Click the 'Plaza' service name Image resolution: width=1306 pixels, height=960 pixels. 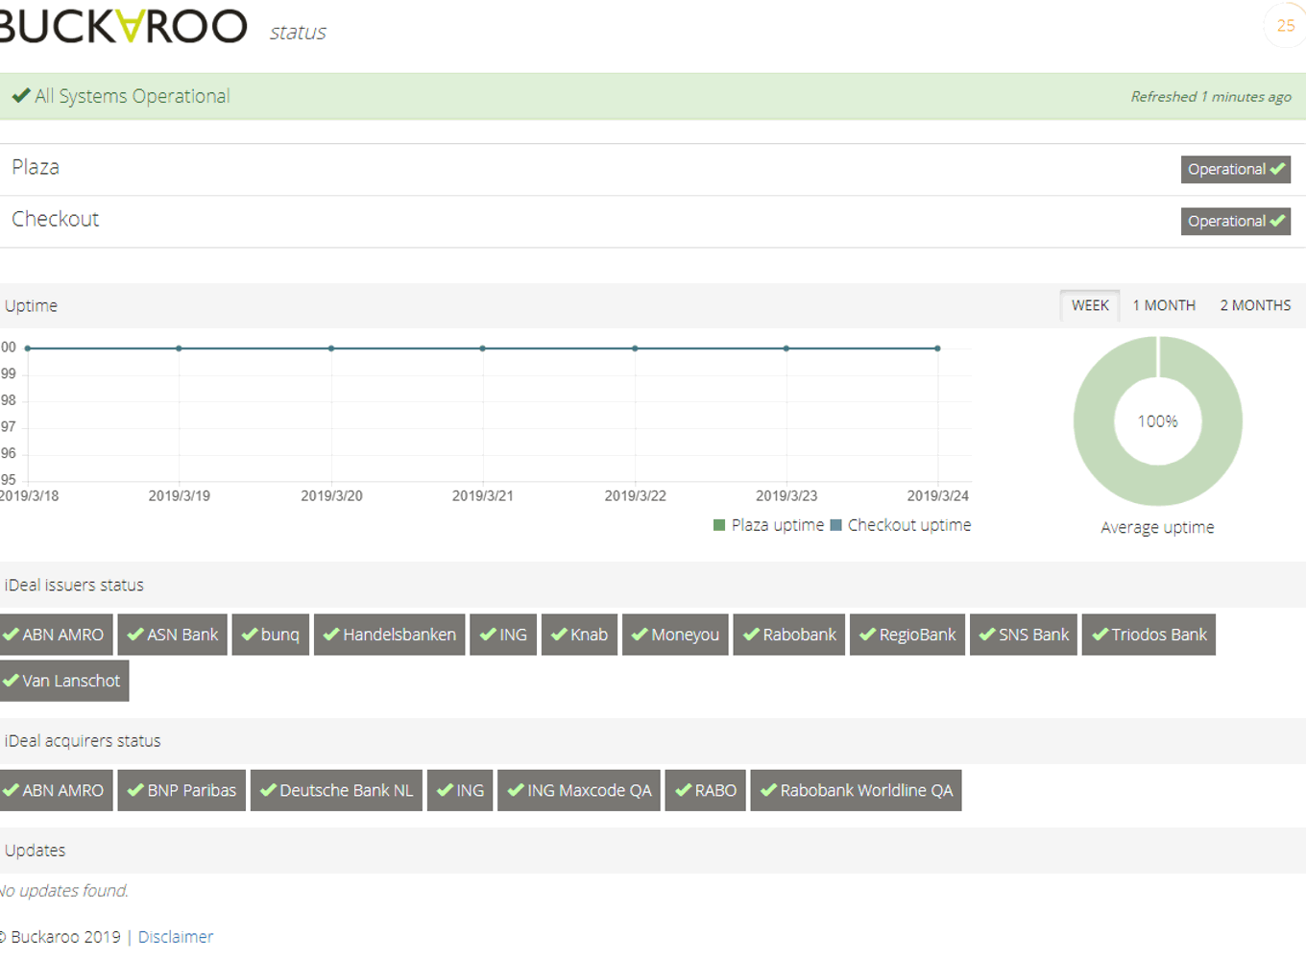click(36, 167)
